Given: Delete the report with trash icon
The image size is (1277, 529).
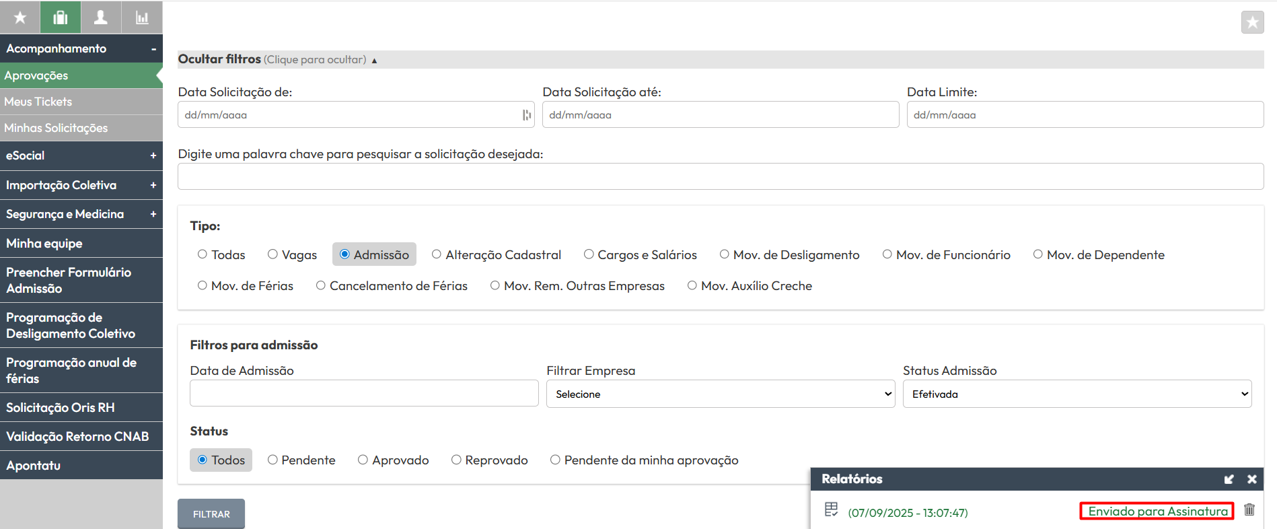Looking at the screenshot, I should pyautogui.click(x=1249, y=510).
